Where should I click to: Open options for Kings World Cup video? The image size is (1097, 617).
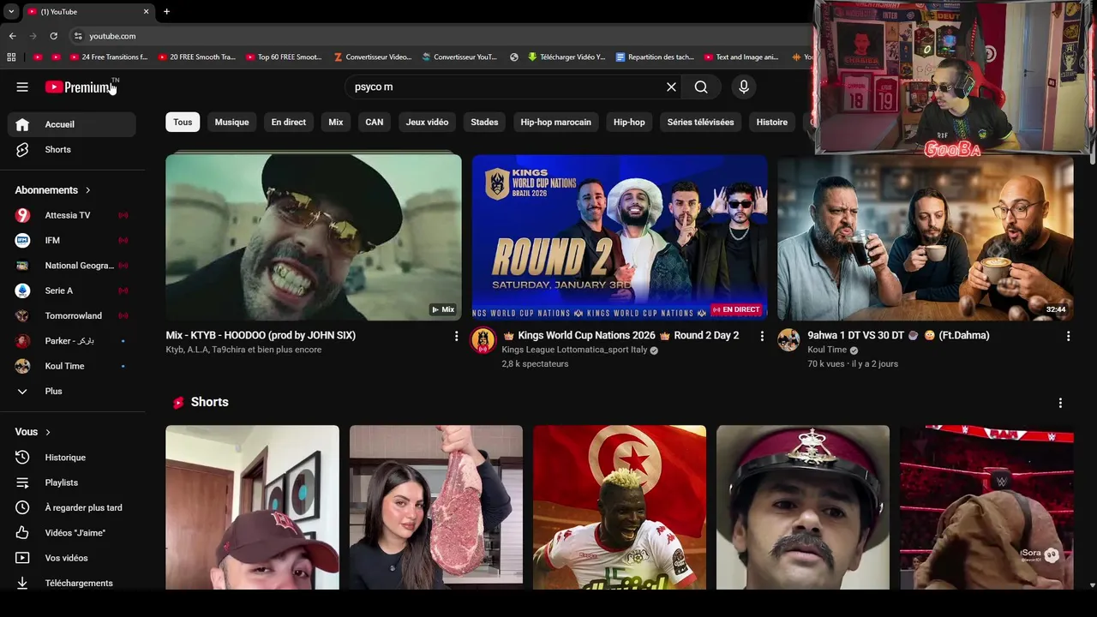(762, 336)
